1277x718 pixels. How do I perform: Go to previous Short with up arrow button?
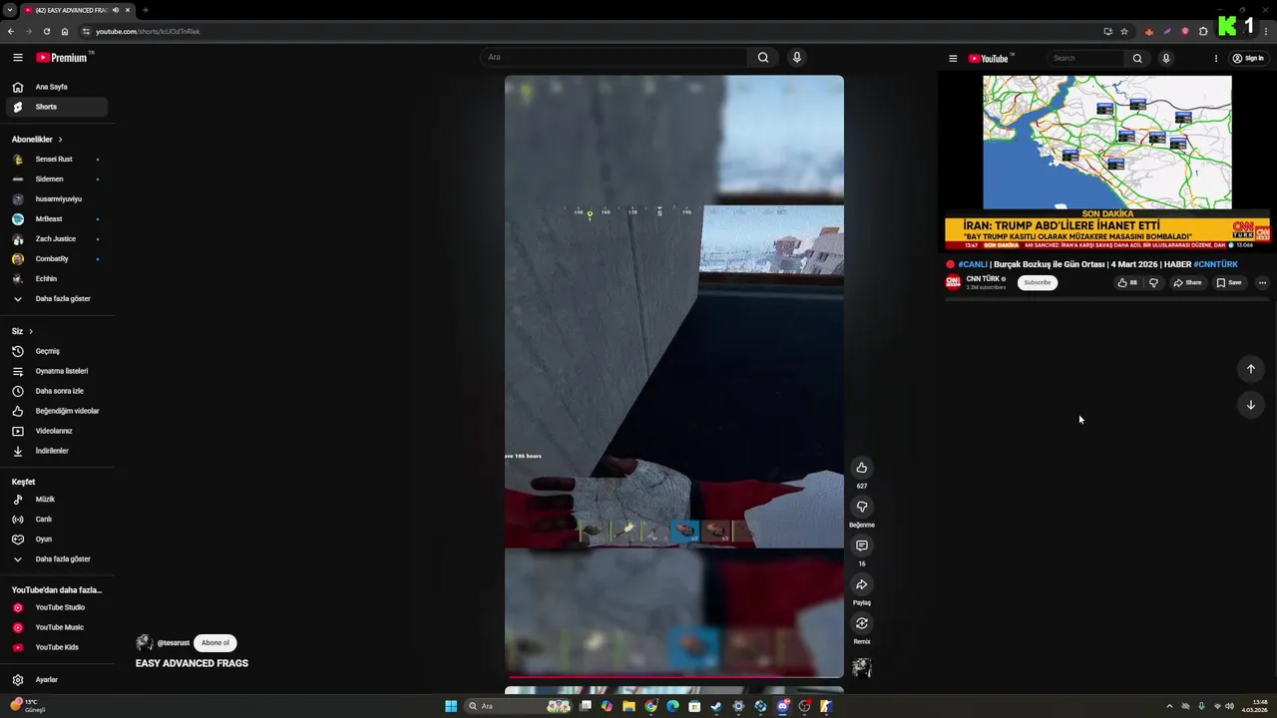coord(1251,369)
